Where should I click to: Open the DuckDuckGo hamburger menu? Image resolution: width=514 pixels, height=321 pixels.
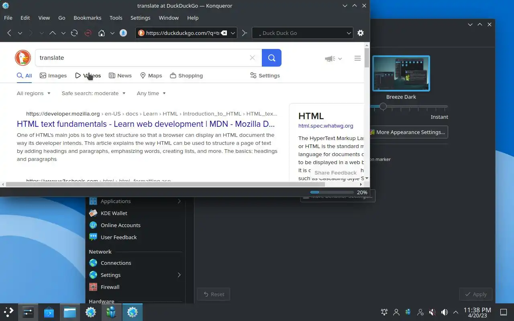click(x=357, y=58)
